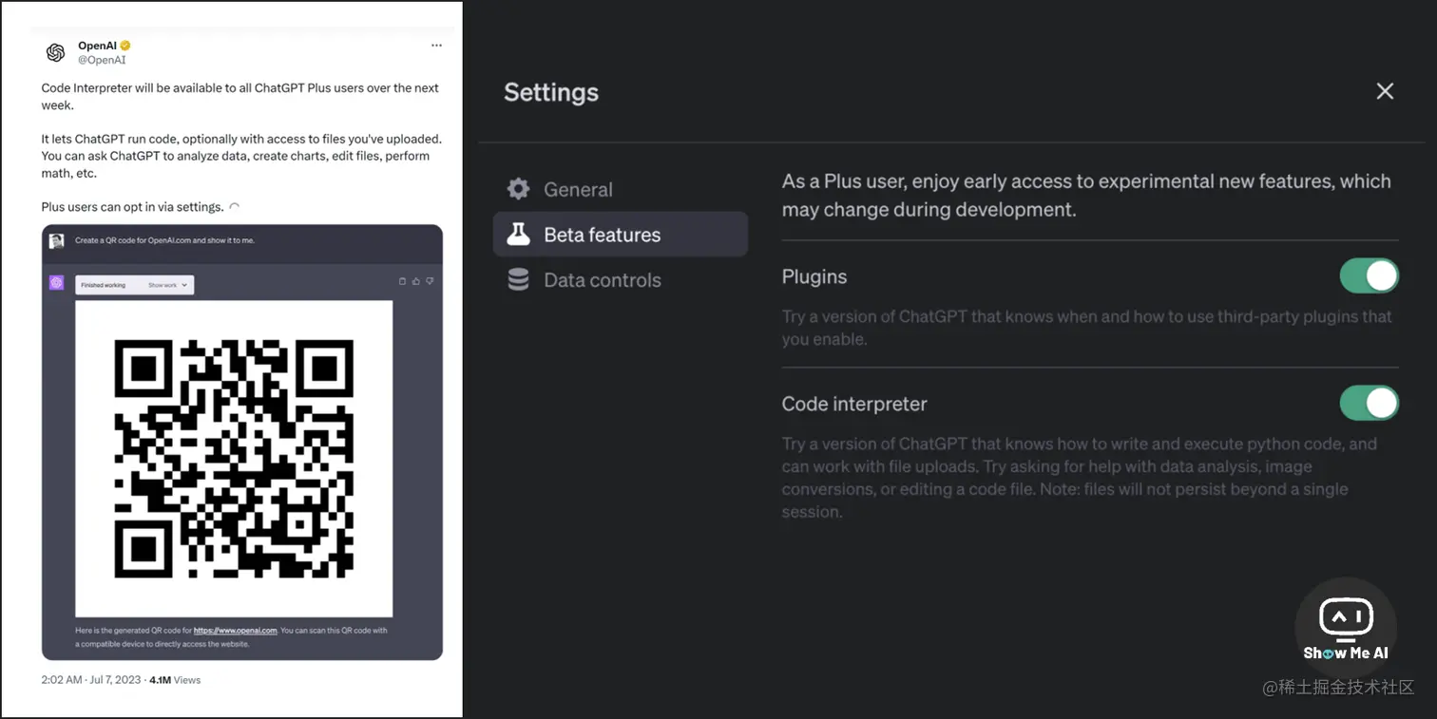1437x719 pixels.
Task: Click the tweet timestamp 2:02 AM · Jul 7, 2023
Action: [93, 680]
